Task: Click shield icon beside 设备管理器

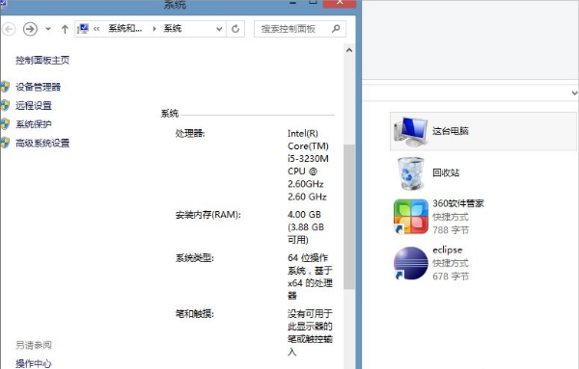Action: point(5,87)
